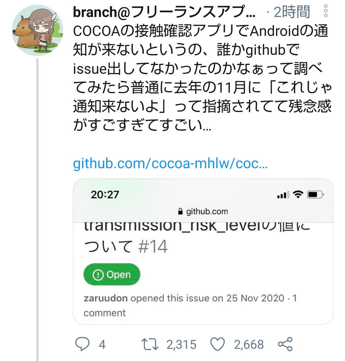The image size is (345, 361).
Task: Click the #14 issue number
Action: coord(153,247)
